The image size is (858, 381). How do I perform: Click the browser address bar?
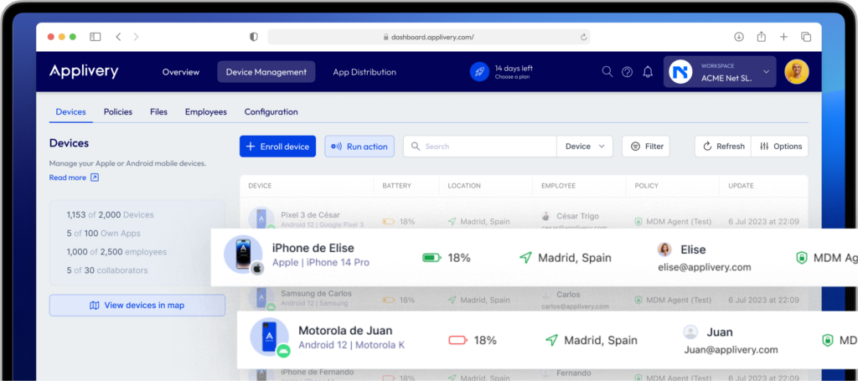[428, 37]
